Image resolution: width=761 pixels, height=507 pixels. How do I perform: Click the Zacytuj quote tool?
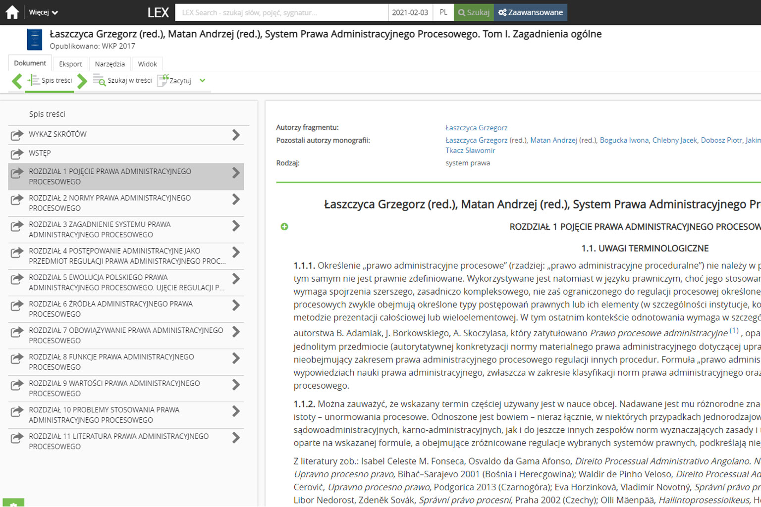[174, 81]
